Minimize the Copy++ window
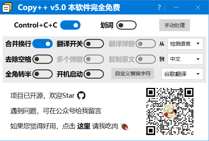Viewport: 209px width, 141px height. point(176,7)
